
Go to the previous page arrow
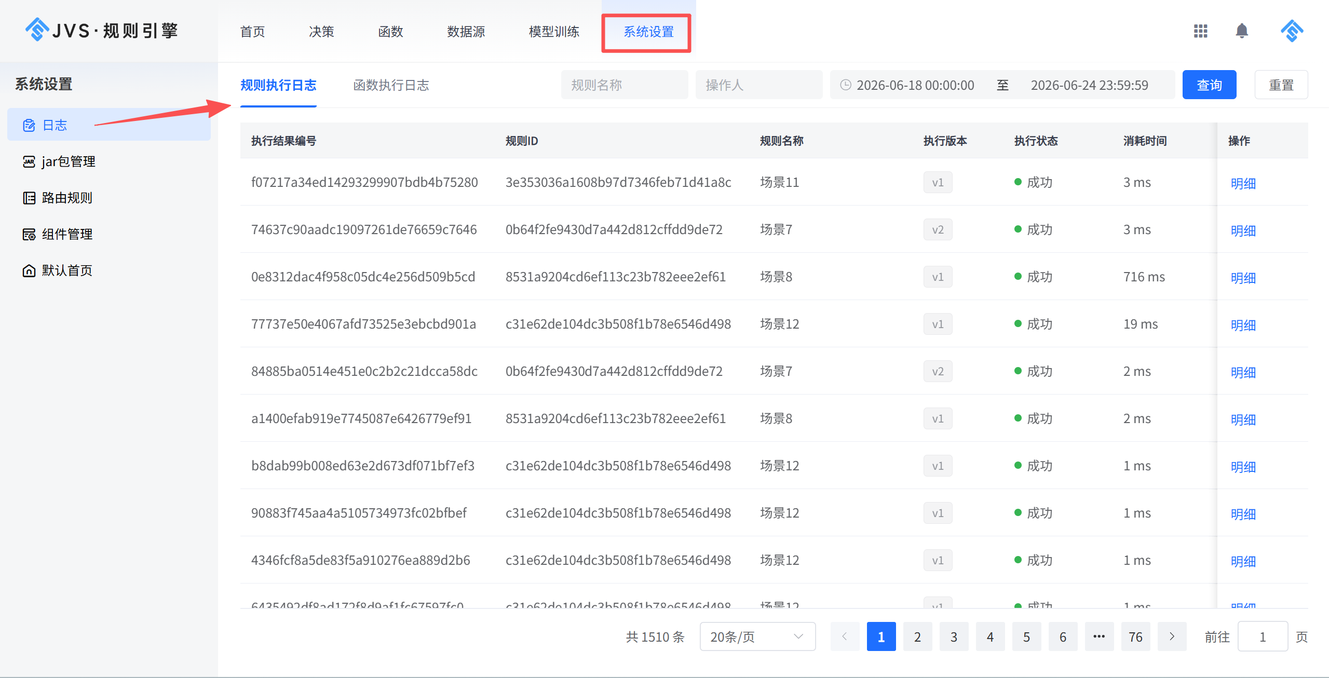[x=845, y=636]
